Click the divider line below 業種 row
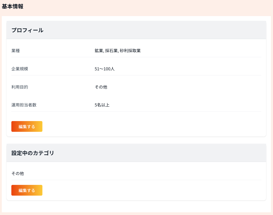This screenshot has height=215, width=273. point(136,57)
